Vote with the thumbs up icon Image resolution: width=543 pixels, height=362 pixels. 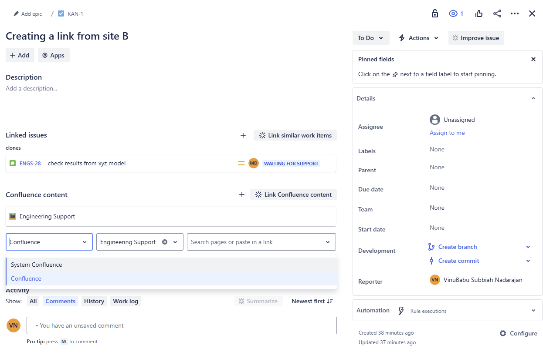click(479, 13)
